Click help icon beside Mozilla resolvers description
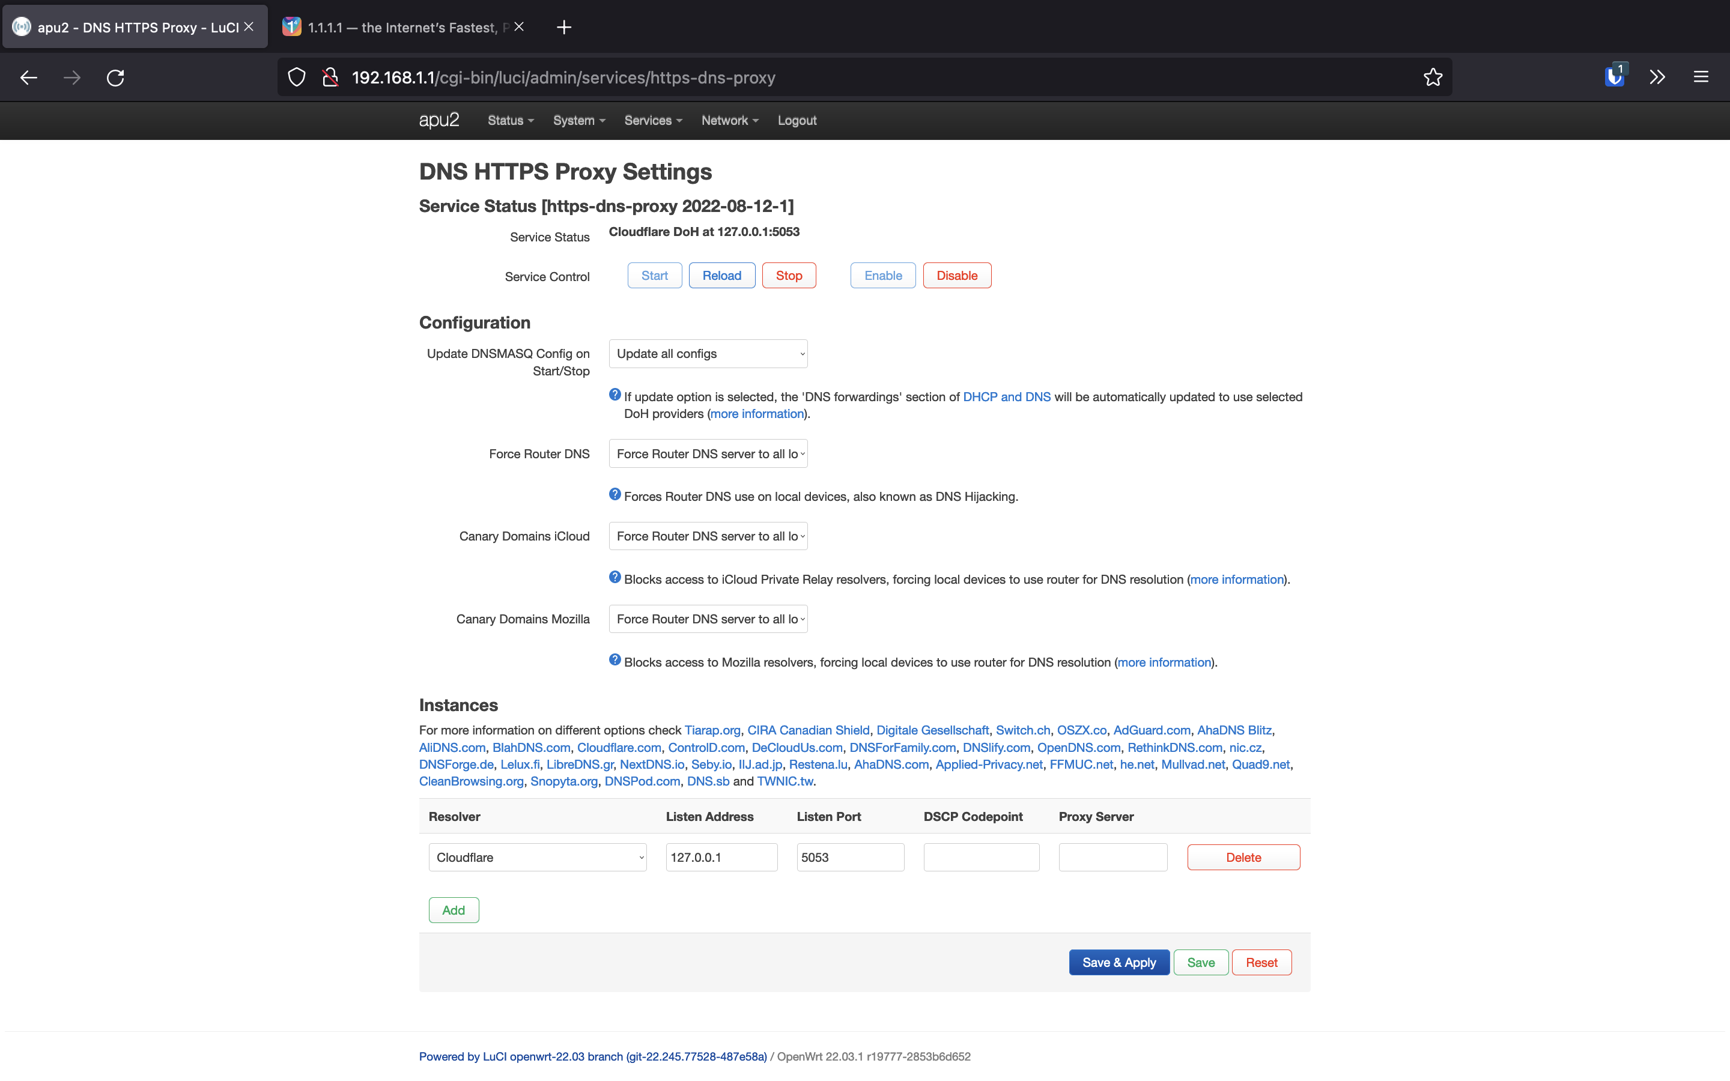Viewport: 1730px width, 1081px height. 615,660
